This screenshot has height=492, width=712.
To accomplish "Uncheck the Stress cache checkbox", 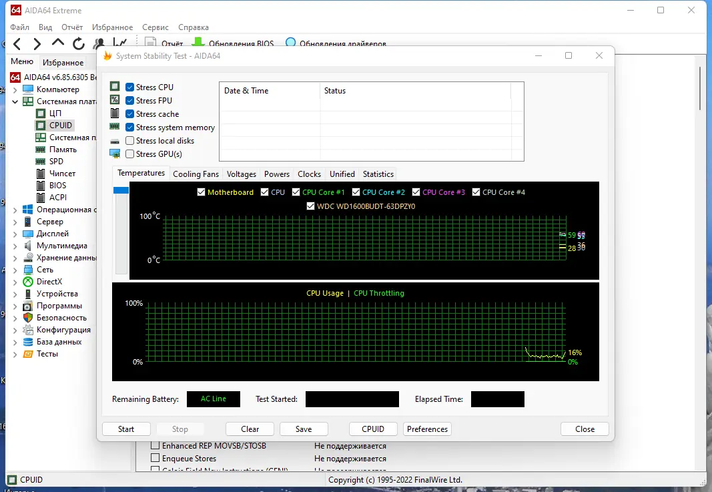I will [130, 114].
